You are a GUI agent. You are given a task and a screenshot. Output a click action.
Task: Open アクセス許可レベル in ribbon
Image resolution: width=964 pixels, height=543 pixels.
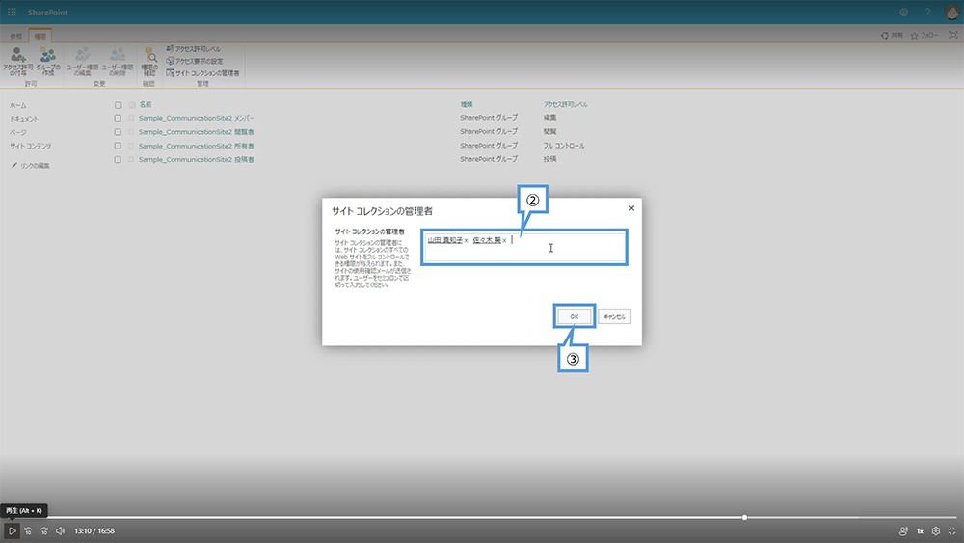pos(194,48)
